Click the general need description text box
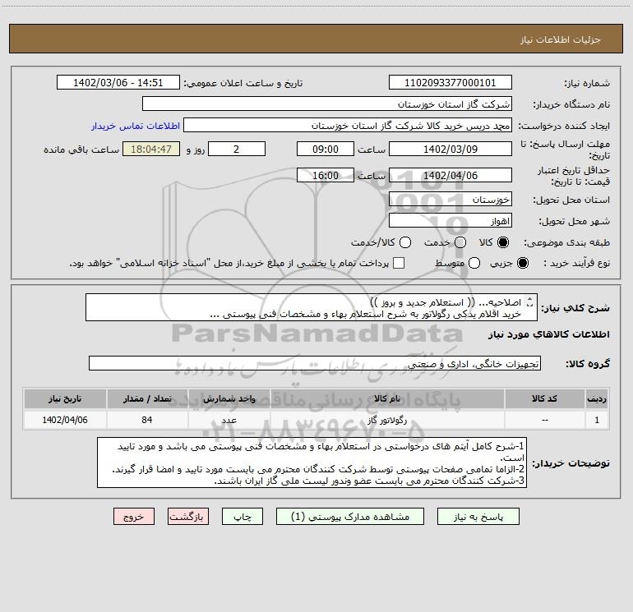Image resolution: width=633 pixels, height=612 pixels. pyautogui.click(x=312, y=307)
